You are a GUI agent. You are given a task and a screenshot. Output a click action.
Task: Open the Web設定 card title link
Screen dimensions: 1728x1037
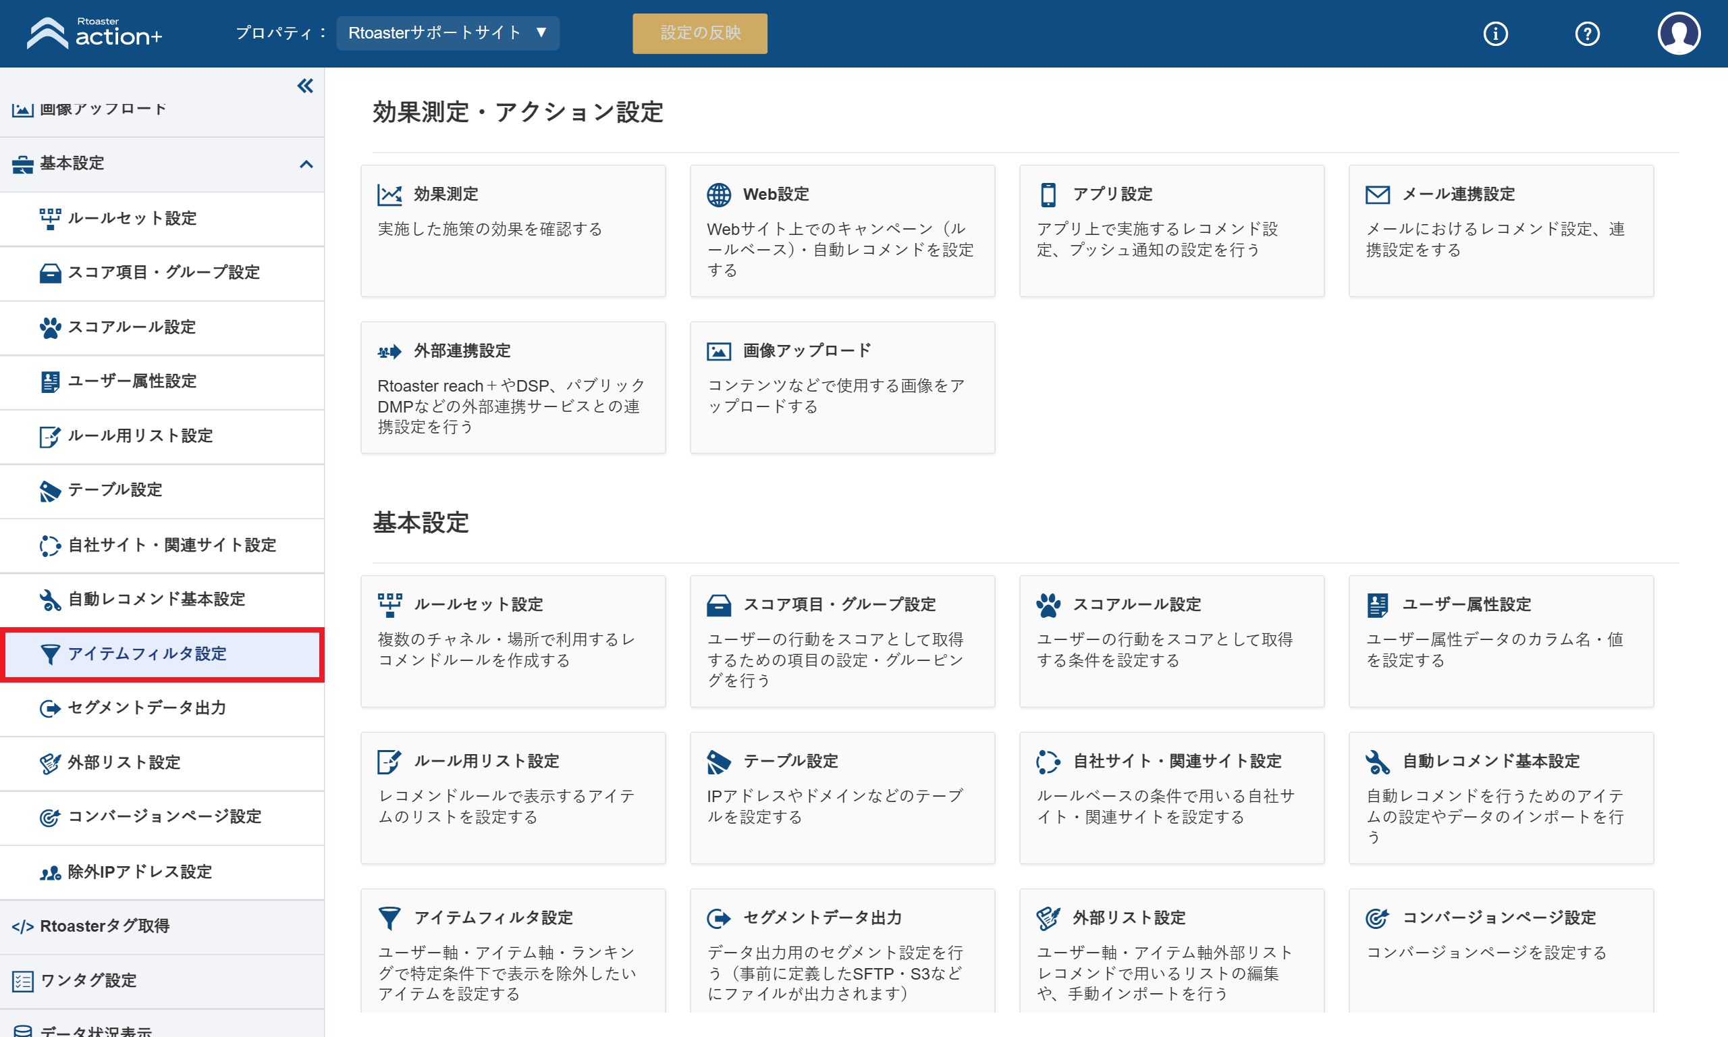776,194
